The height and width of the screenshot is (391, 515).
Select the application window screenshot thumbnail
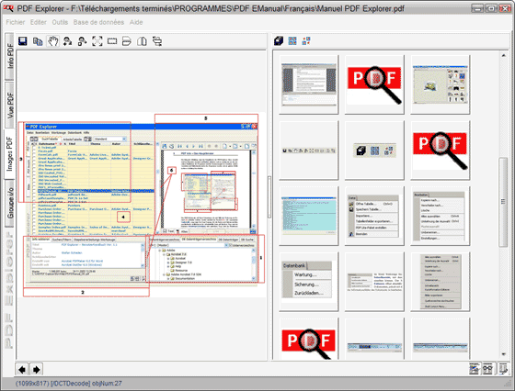[309, 84]
